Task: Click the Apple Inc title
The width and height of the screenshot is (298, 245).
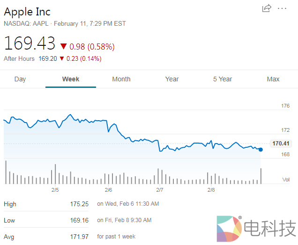Action: 27,12
